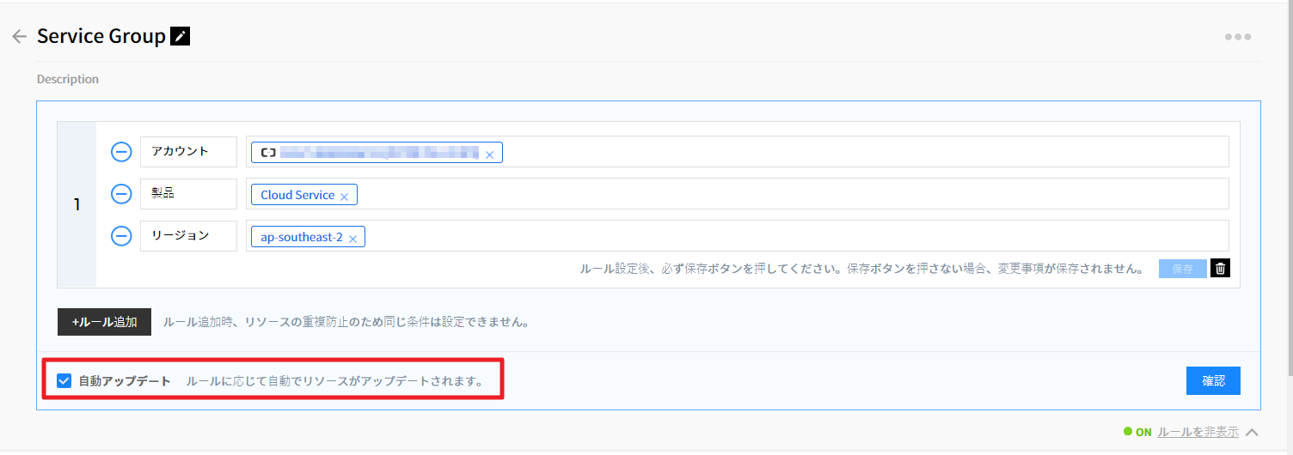The height and width of the screenshot is (455, 1293).
Task: Delete rule 1 with the trash icon
Action: 1220,269
